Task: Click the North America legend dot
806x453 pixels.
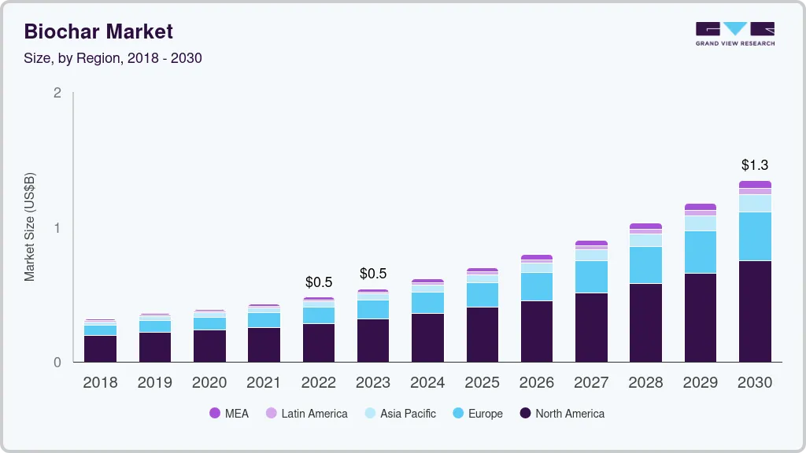Action: click(524, 413)
